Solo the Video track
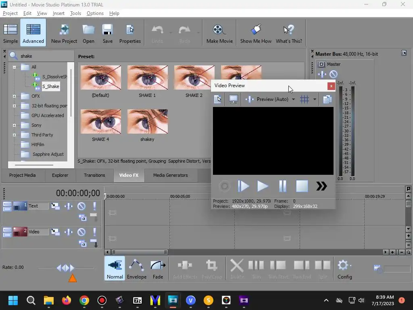 coord(94,232)
